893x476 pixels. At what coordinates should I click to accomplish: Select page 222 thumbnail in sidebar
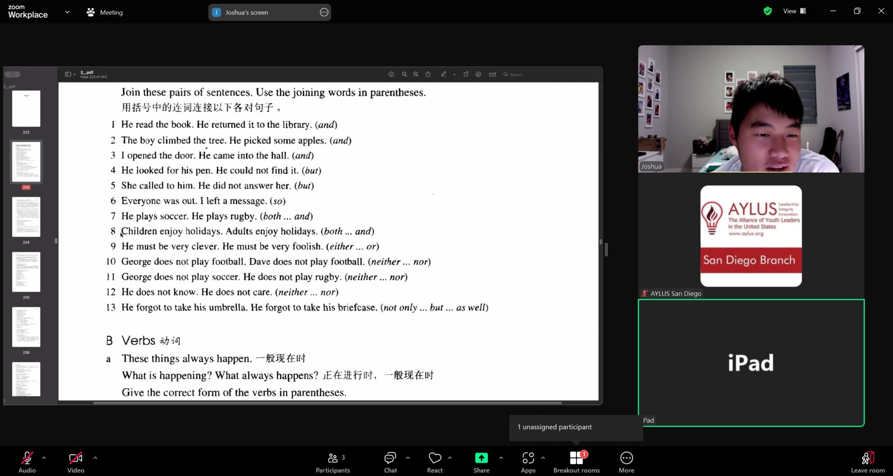(26, 109)
